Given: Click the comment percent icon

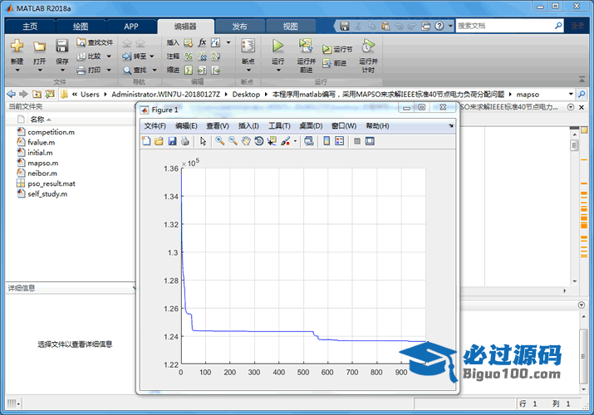Looking at the screenshot, I should coord(189,56).
